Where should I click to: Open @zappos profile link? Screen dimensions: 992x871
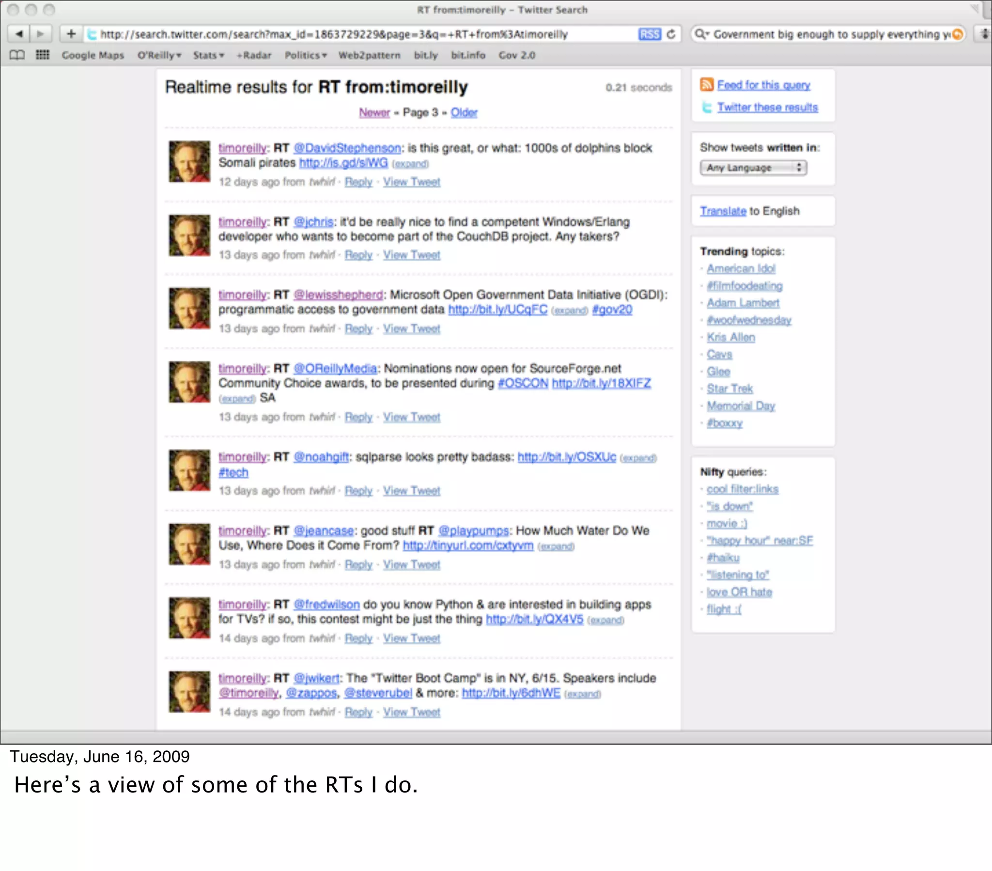click(x=311, y=693)
